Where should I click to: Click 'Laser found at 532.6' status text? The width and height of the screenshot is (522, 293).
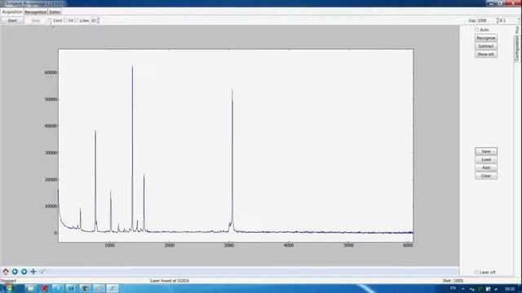click(170, 281)
